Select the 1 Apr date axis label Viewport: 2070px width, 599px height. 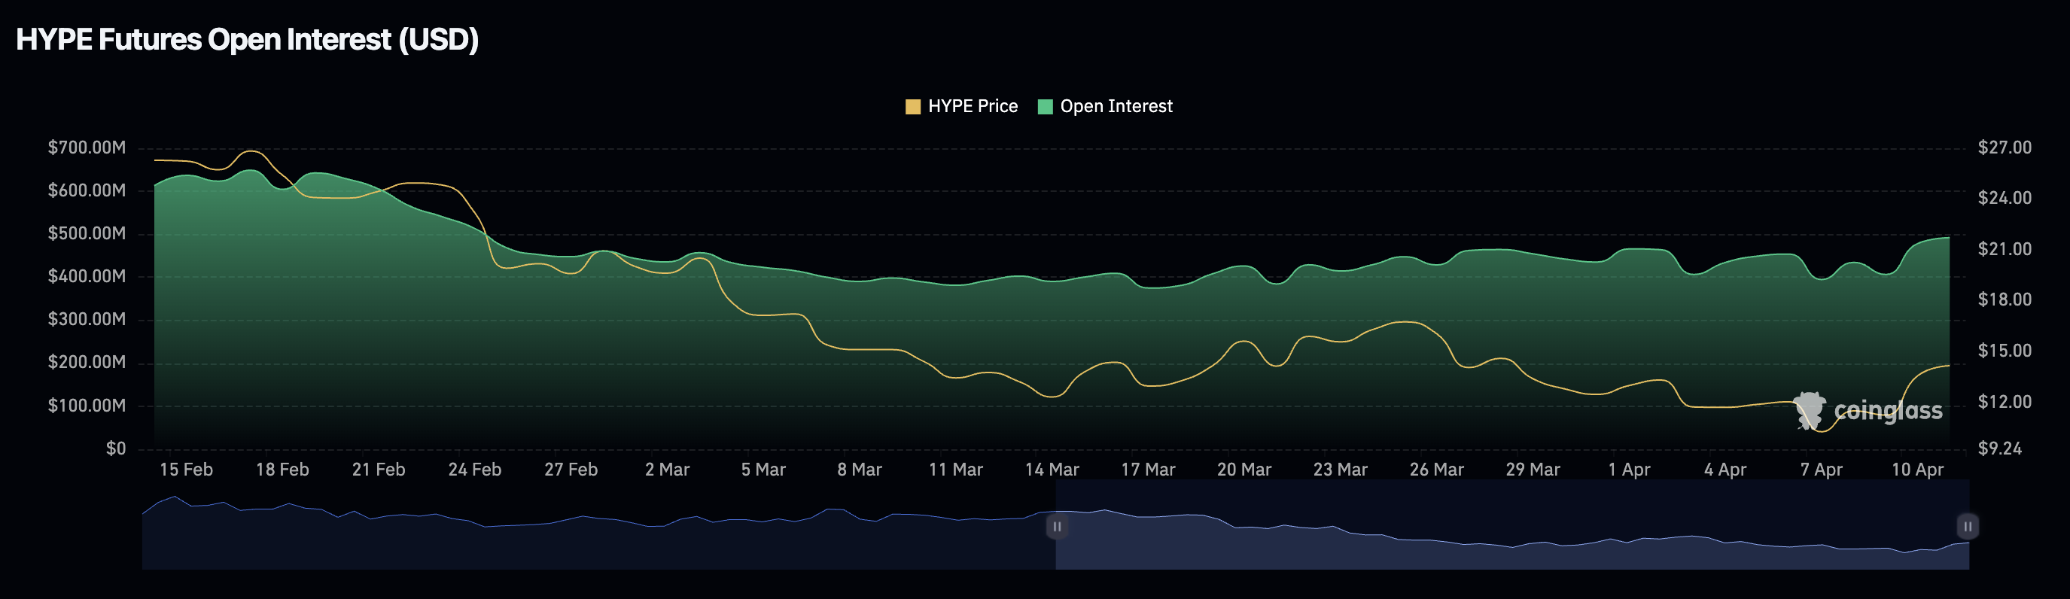coord(1628,470)
